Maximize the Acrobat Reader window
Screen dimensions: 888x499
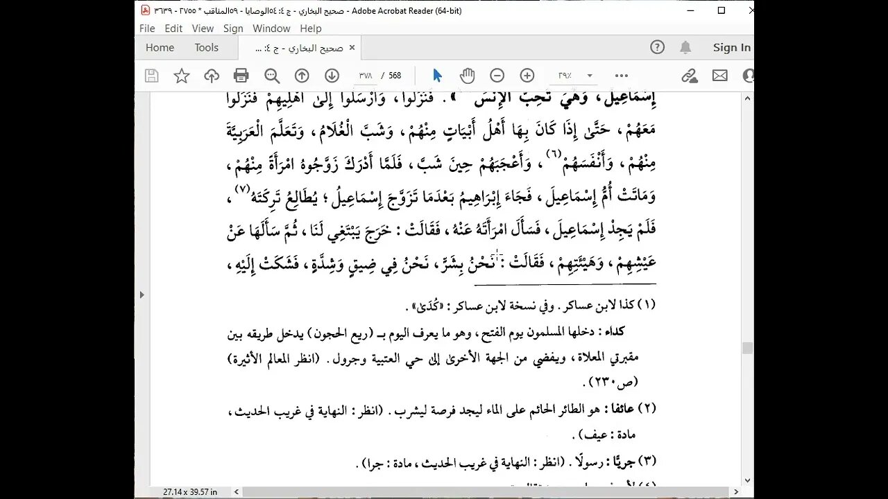721,10
